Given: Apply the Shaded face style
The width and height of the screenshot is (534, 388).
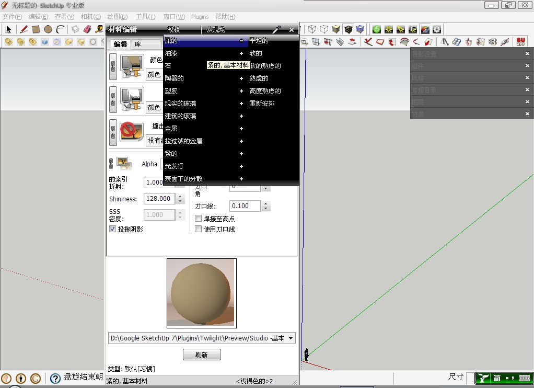Looking at the screenshot, I should pyautogui.click(x=336, y=30).
